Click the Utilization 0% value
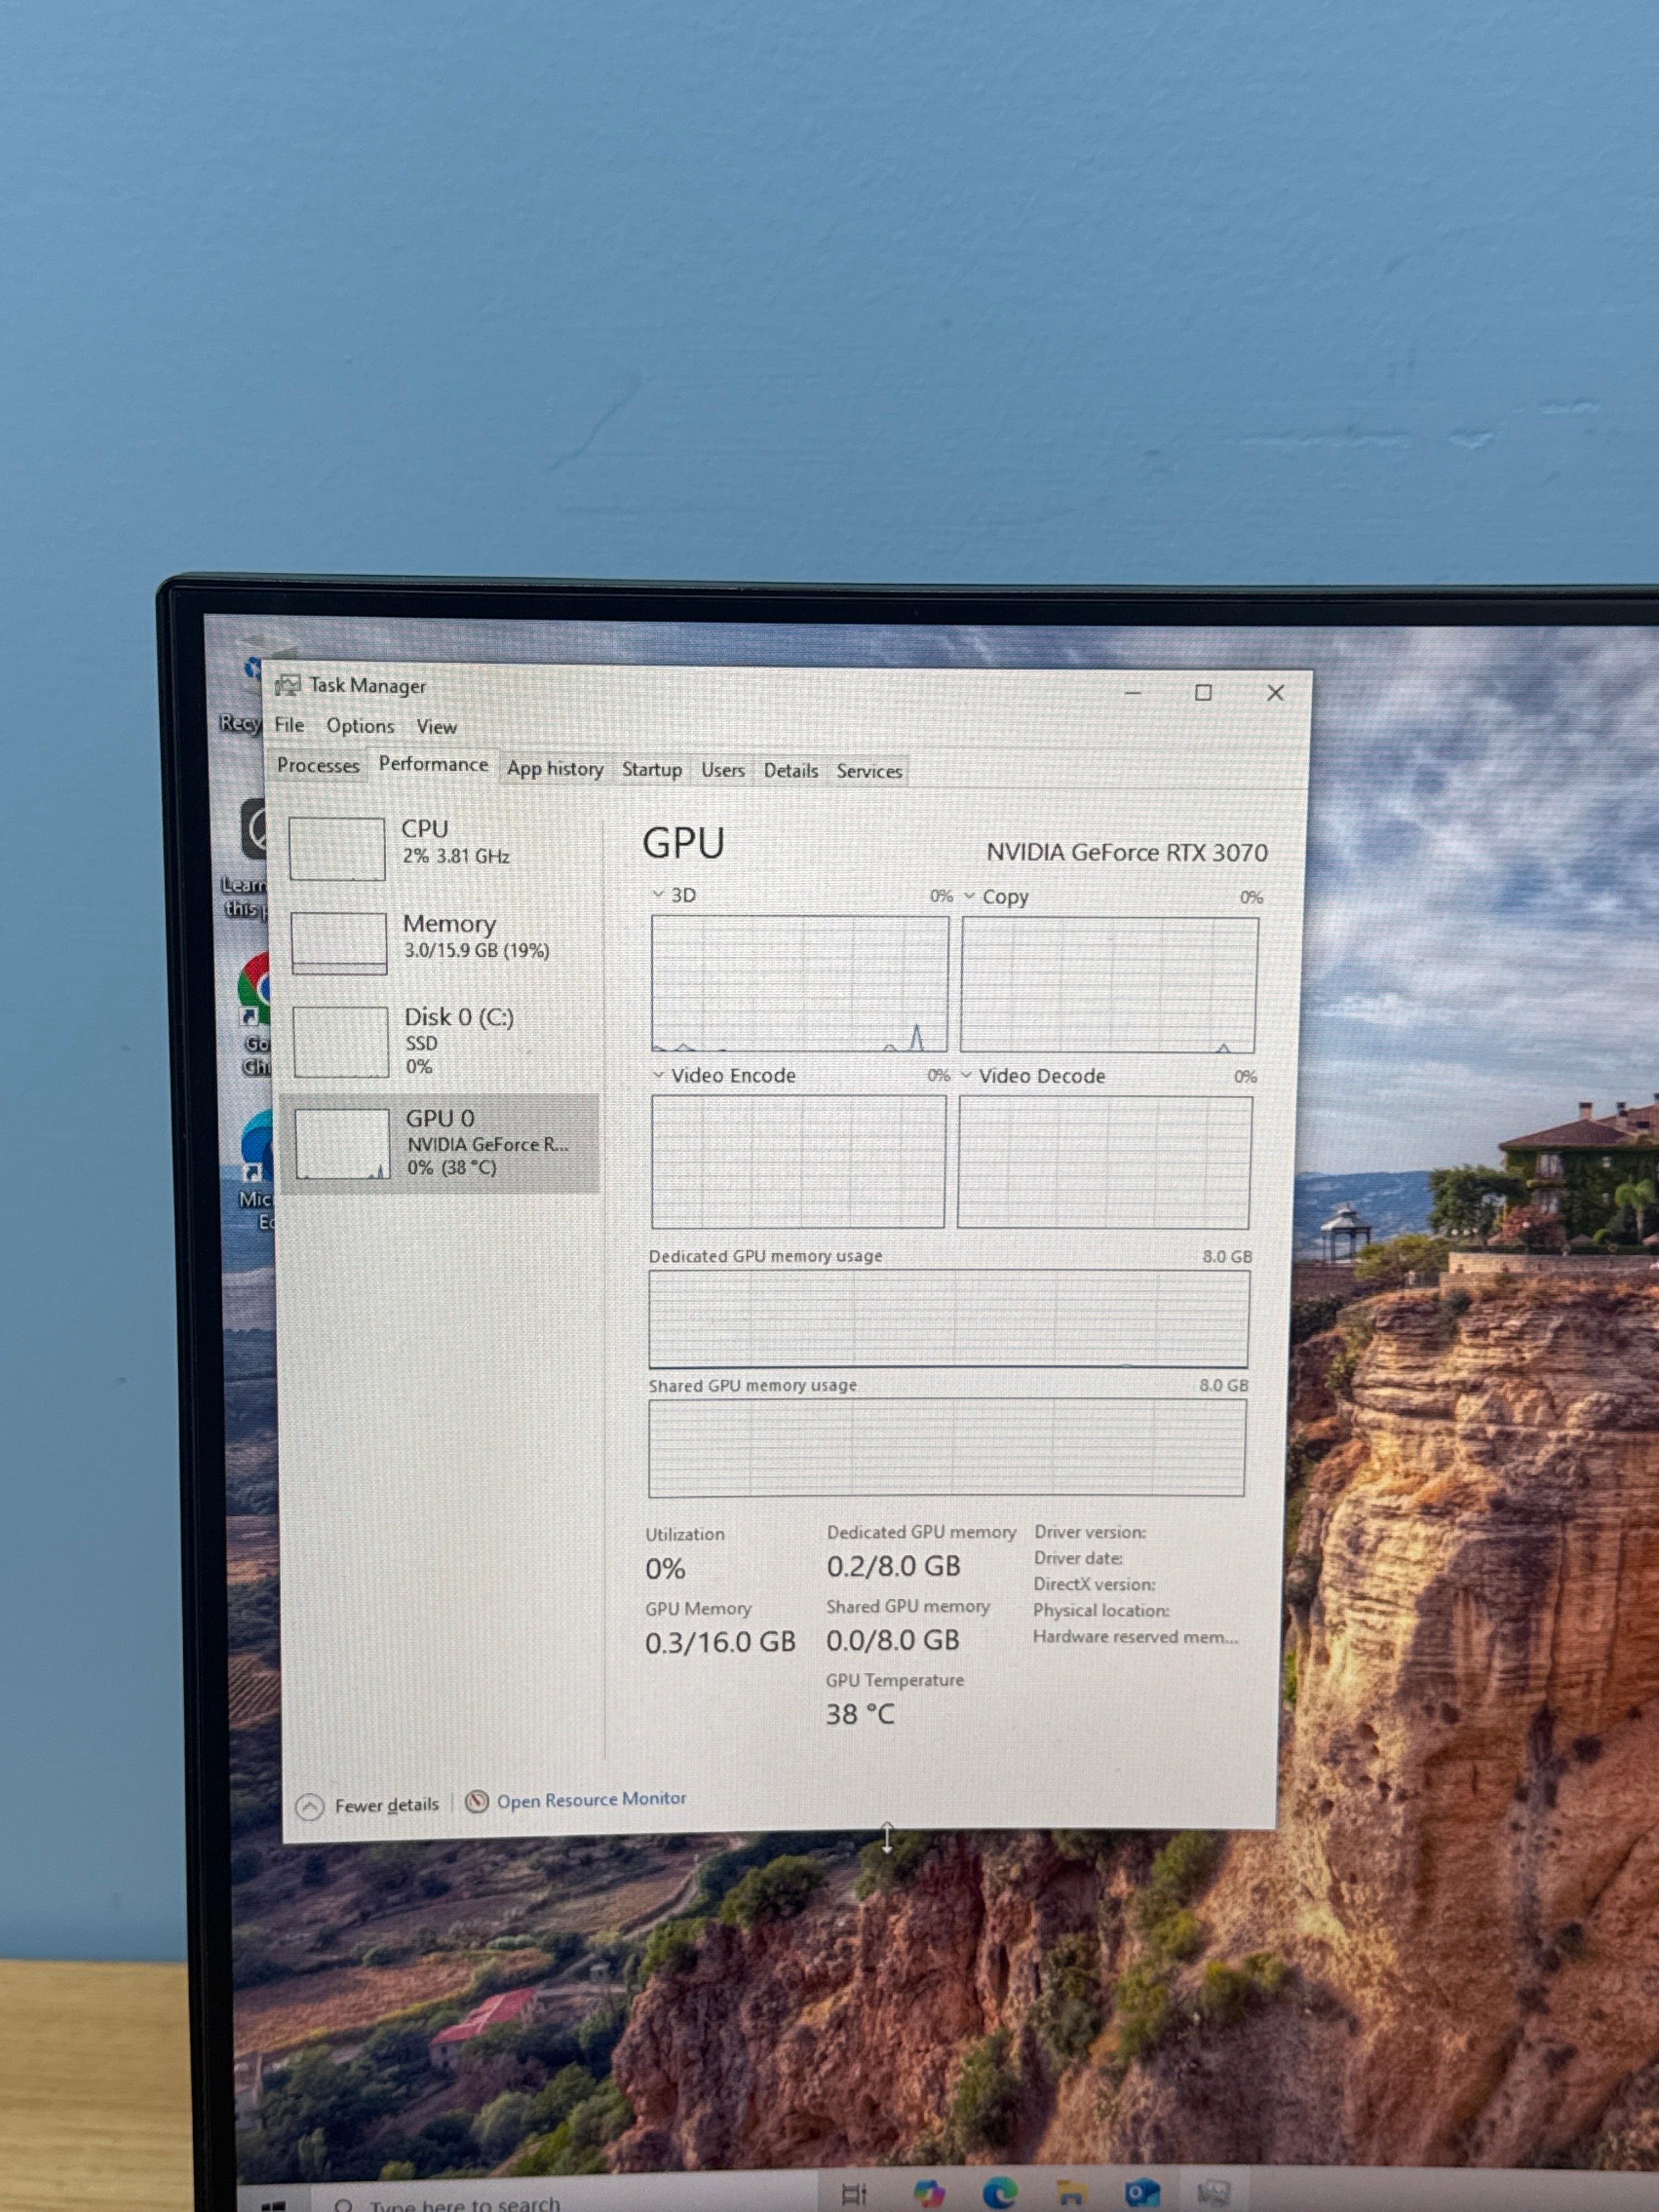 pos(665,1568)
